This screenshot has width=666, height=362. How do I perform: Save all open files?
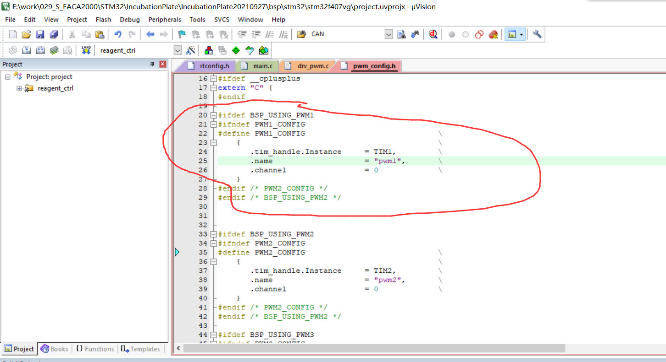pos(54,34)
